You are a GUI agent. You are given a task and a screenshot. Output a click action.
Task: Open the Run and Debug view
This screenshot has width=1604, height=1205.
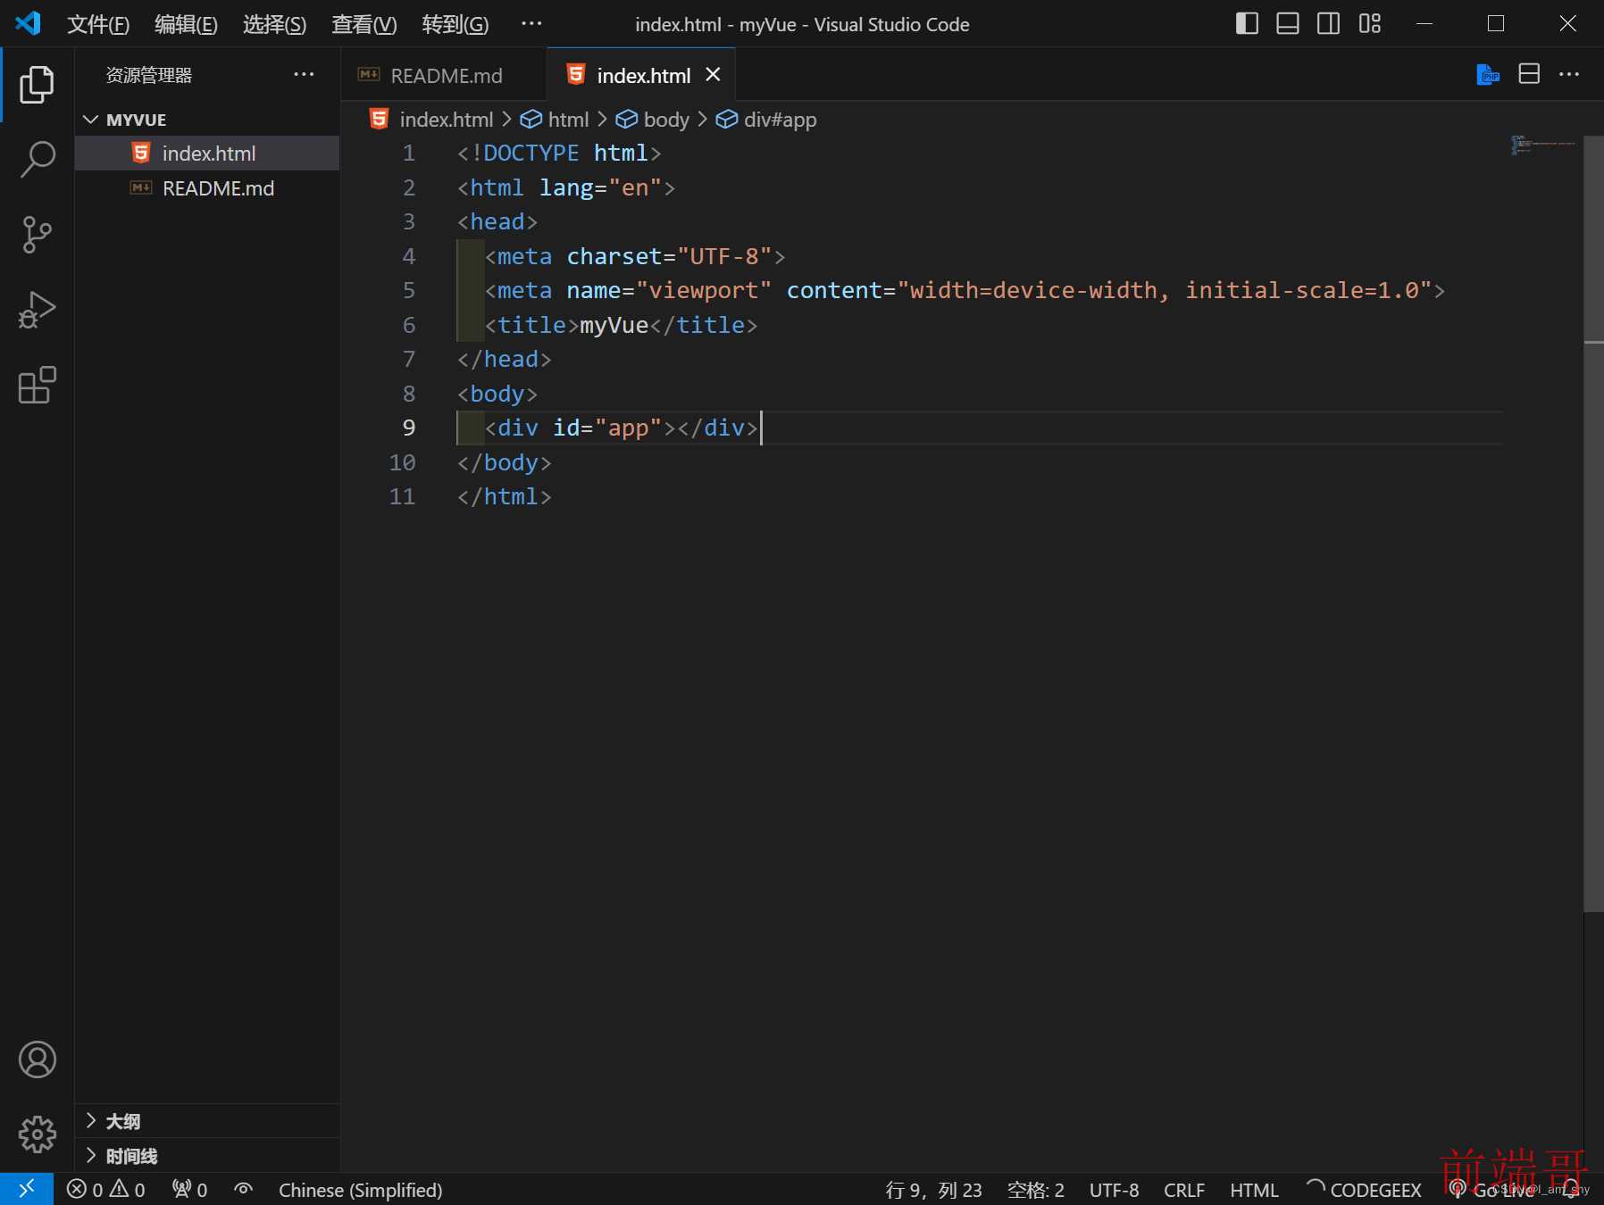coord(37,310)
